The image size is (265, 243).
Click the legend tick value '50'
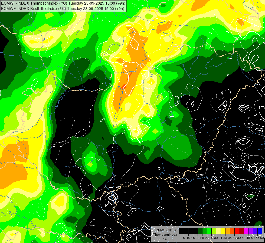(253, 238)
